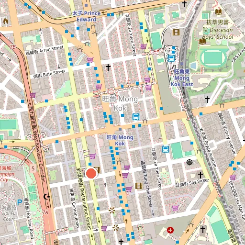Select the church cross east of Bute Street

click(x=108, y=67)
